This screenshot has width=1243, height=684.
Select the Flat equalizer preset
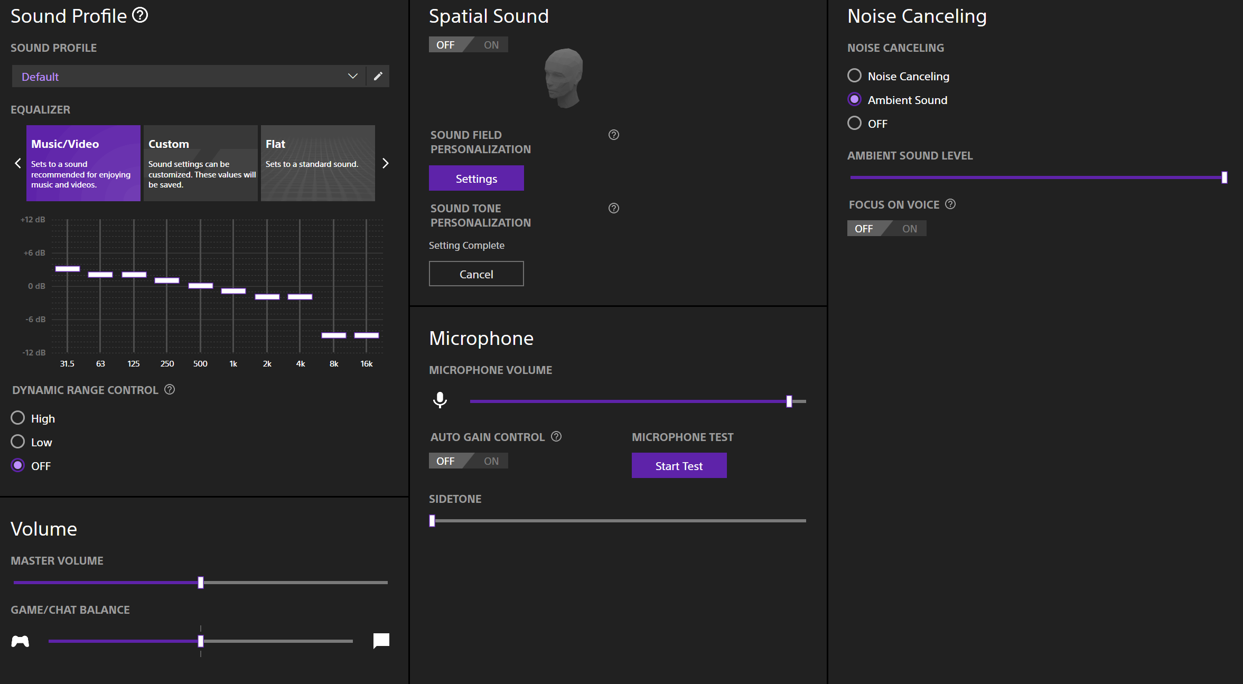[317, 163]
